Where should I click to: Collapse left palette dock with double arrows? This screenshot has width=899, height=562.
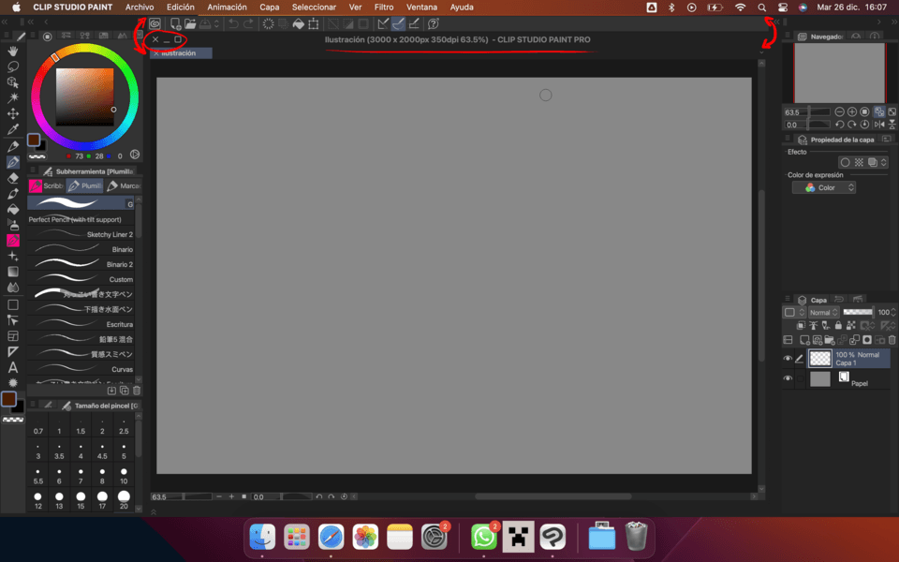[x=4, y=22]
